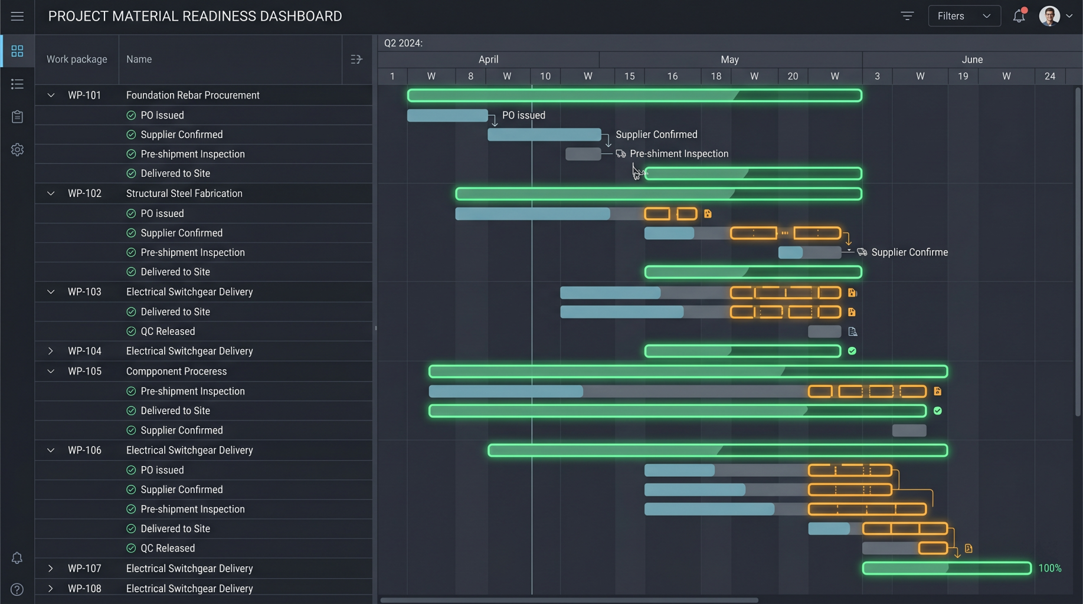Expand the WP-104 work package

(x=51, y=351)
